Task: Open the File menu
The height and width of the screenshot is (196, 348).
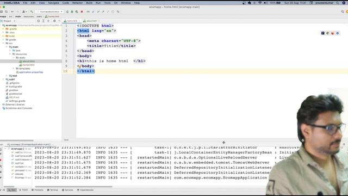Action: click(x=25, y=3)
